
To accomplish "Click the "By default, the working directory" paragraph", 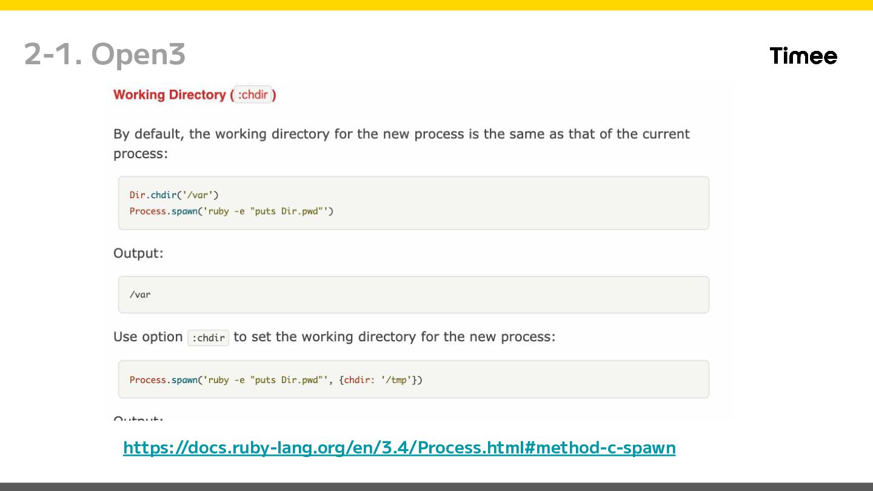I will (x=401, y=134).
